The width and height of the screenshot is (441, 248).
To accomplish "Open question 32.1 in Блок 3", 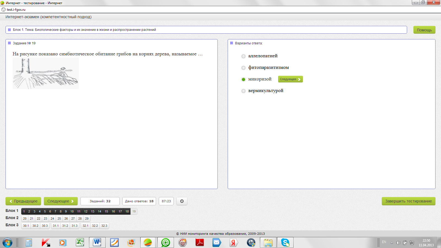I will coord(85,226).
